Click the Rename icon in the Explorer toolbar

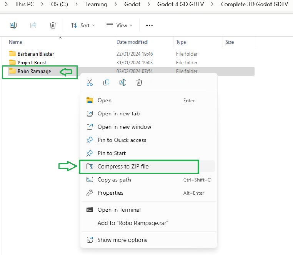point(13,25)
